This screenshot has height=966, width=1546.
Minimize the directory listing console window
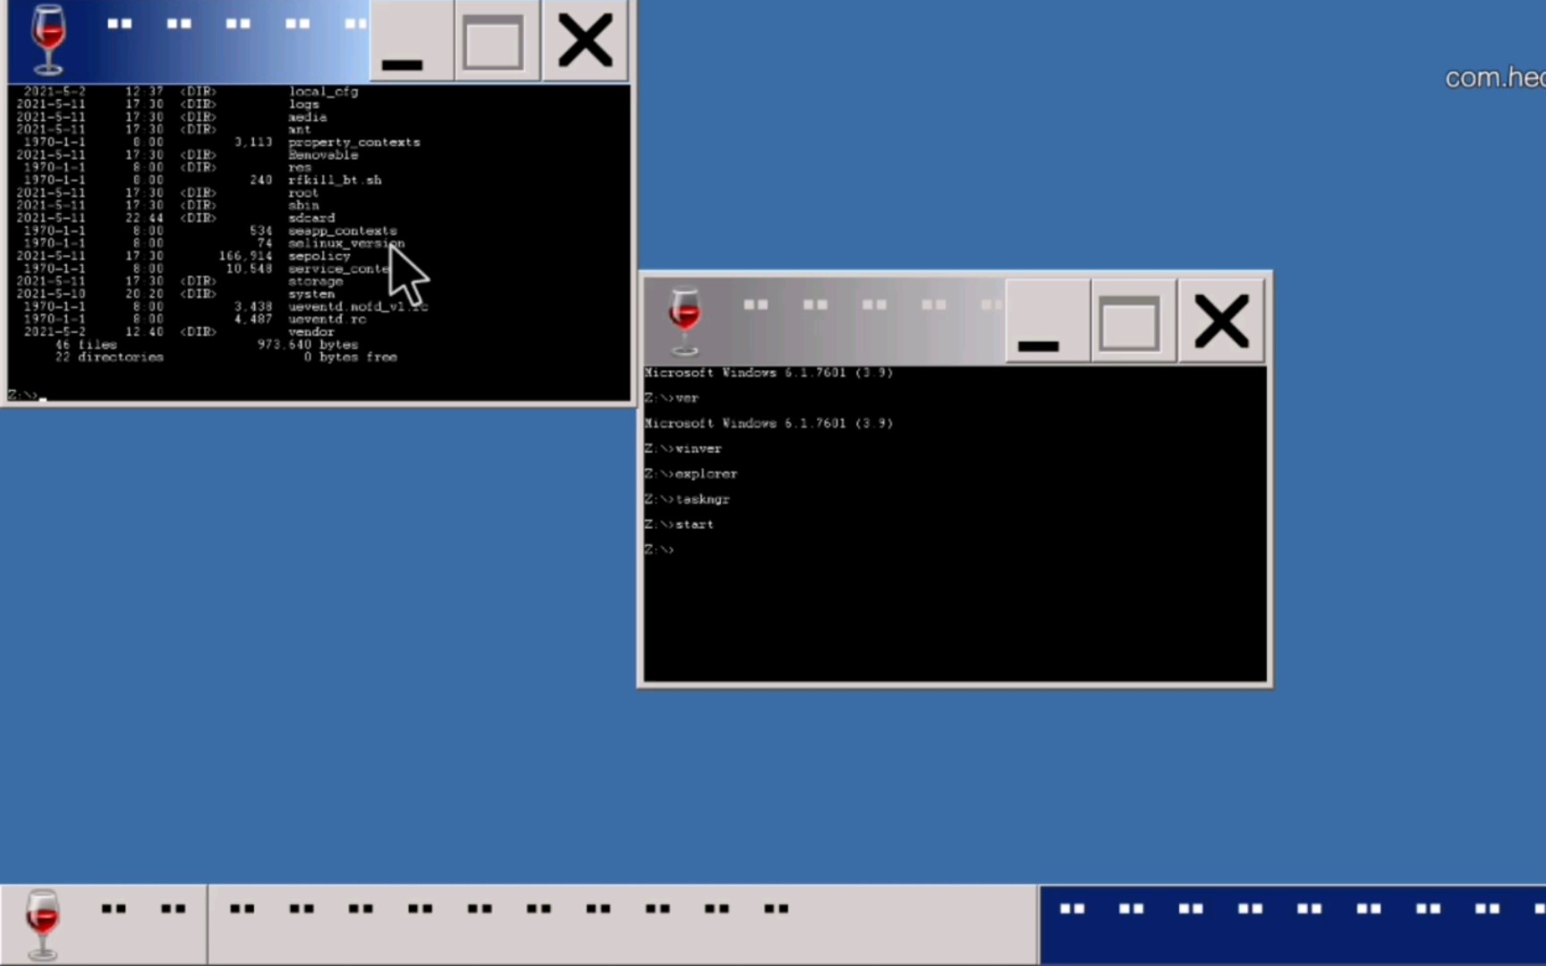pyautogui.click(x=412, y=41)
